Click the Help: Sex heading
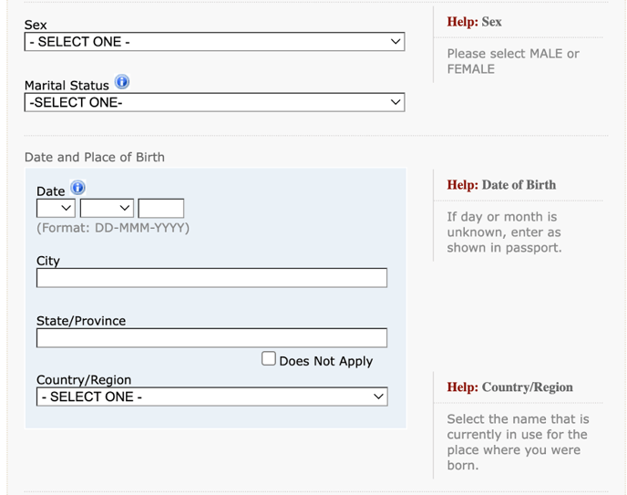Image resolution: width=627 pixels, height=495 pixels. (x=474, y=22)
